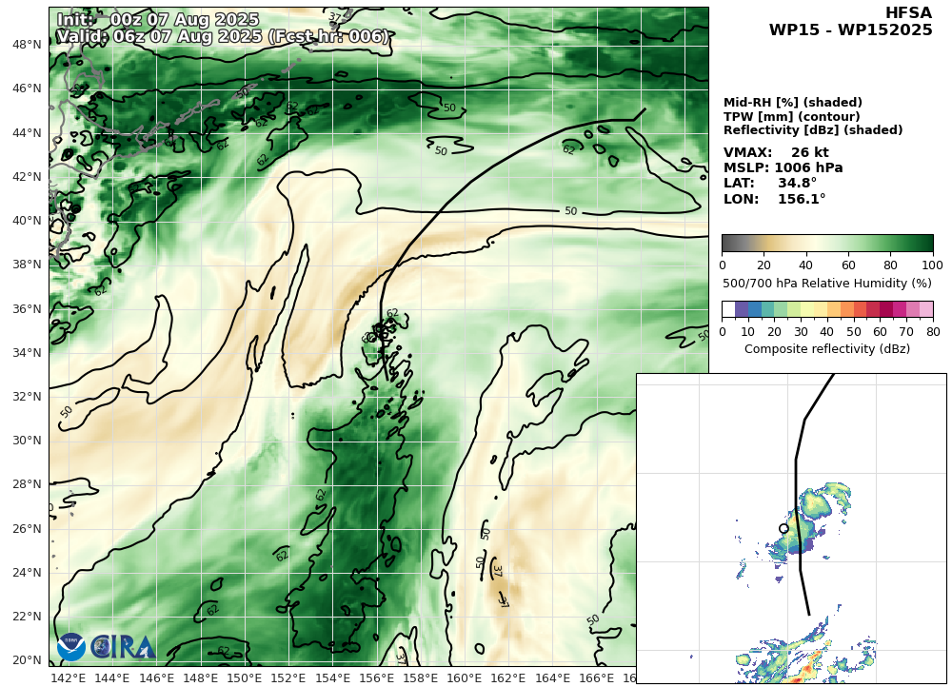The image size is (952, 687).
Task: Click the 500/700 hPa Relative Humidity caption
Action: tap(826, 284)
